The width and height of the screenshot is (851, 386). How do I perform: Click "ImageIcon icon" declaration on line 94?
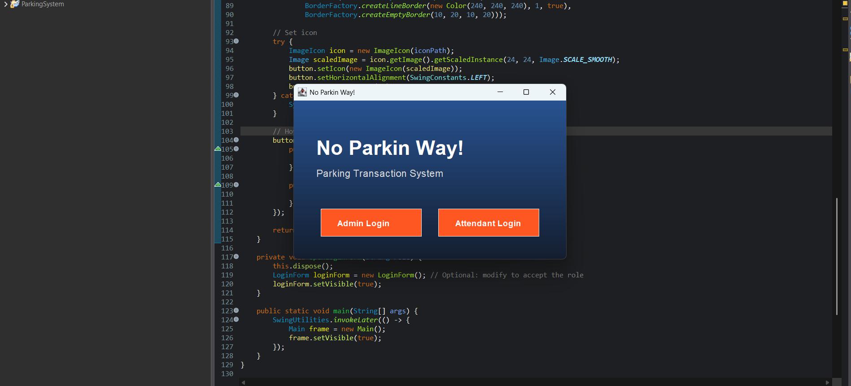[317, 51]
